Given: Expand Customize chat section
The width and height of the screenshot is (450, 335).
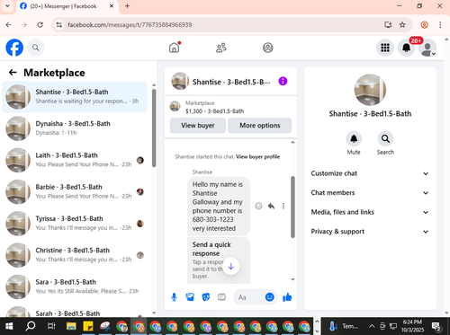Looking at the screenshot, I should 370,173.
